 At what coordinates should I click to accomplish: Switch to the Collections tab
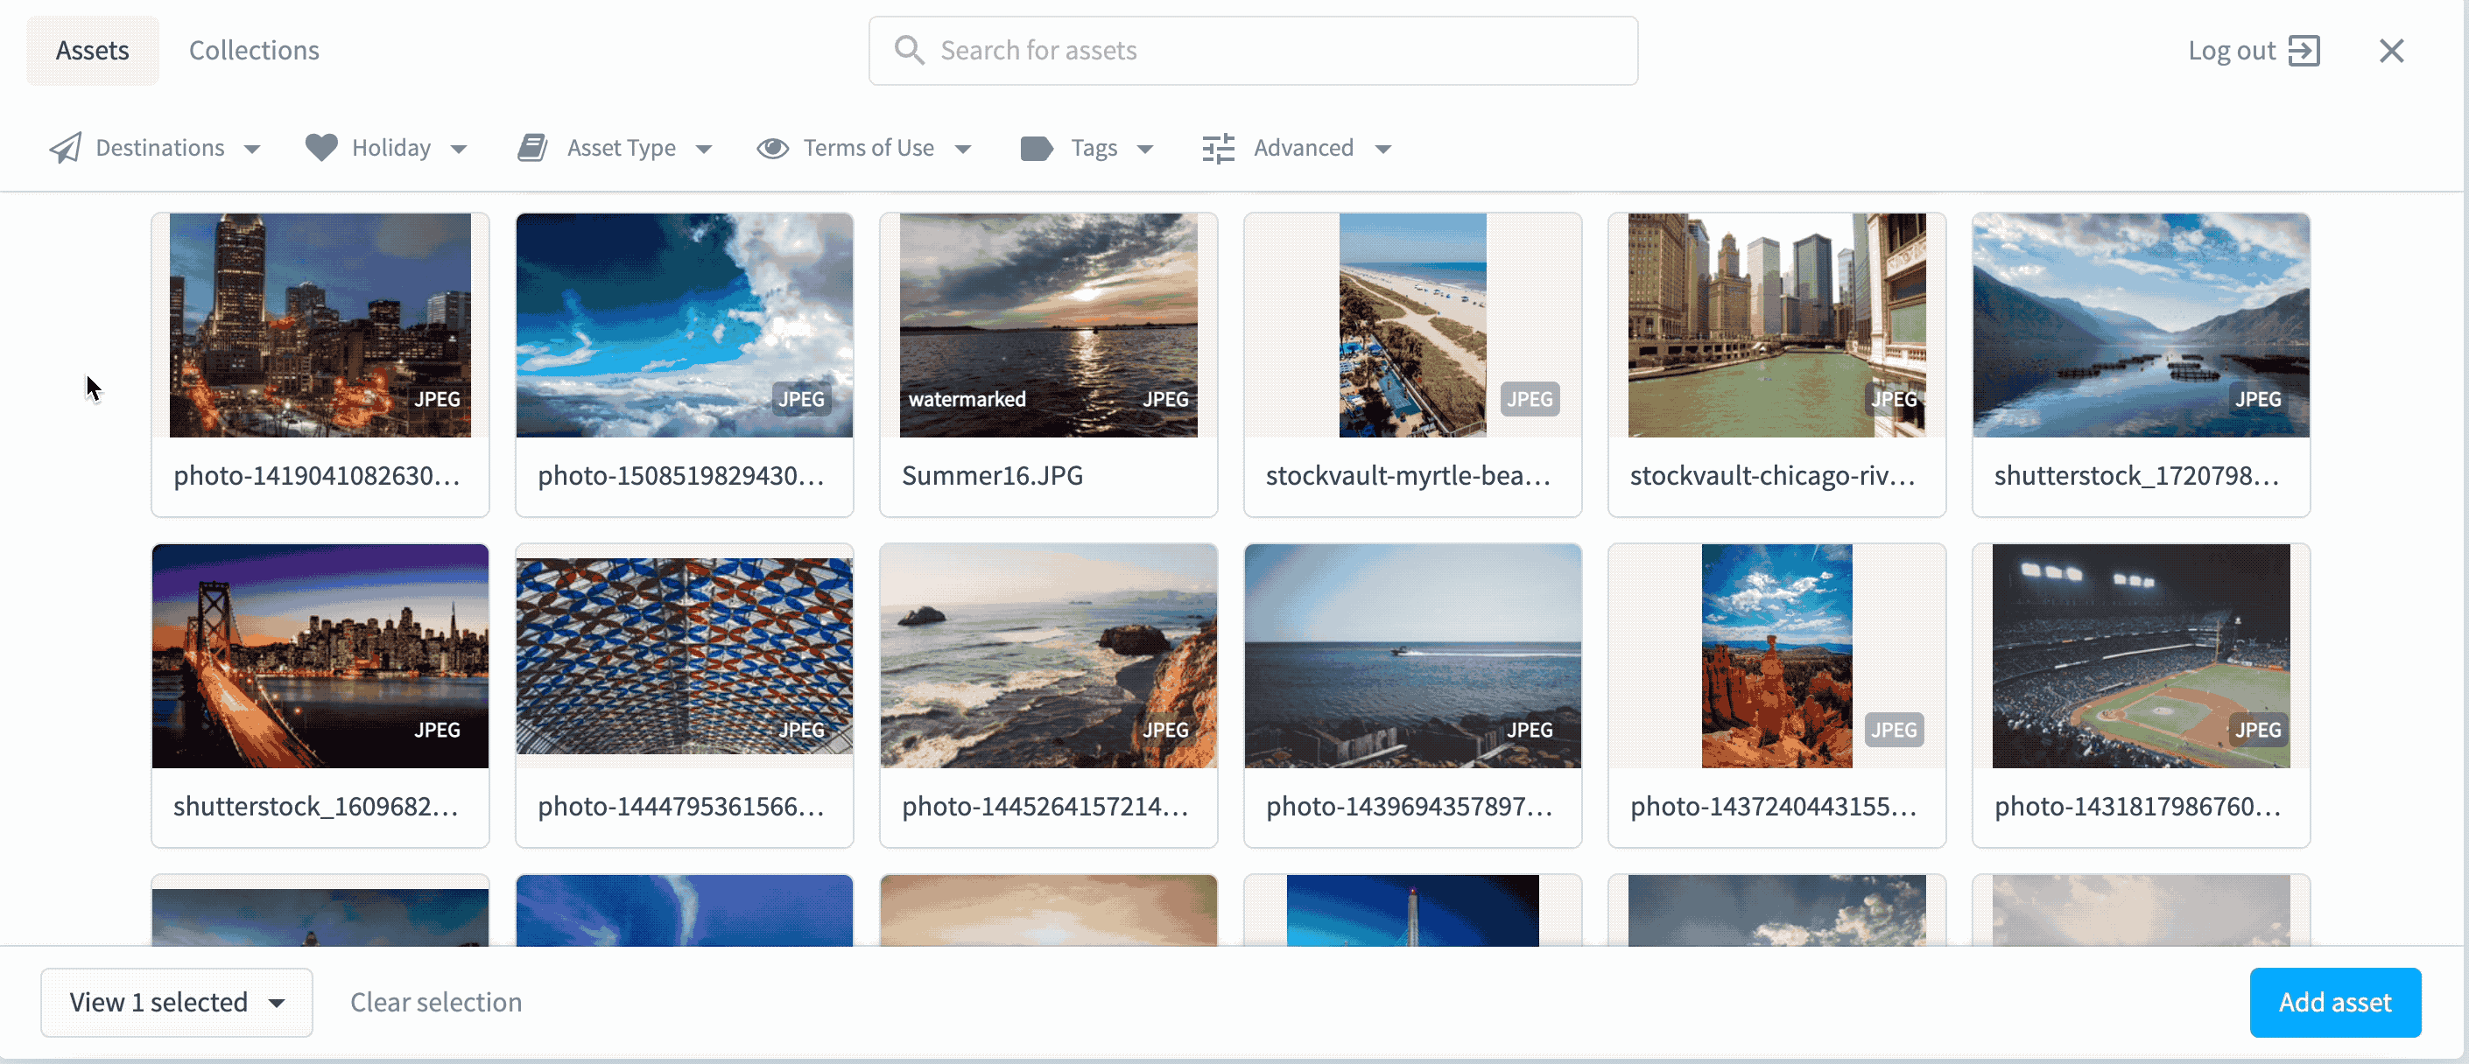click(253, 50)
